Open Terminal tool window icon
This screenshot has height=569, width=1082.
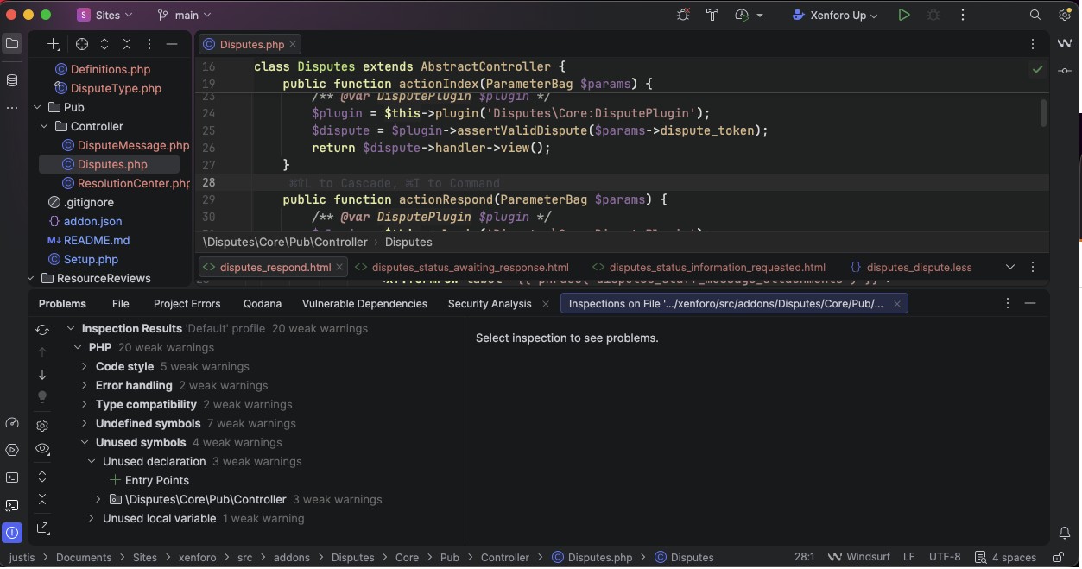[x=12, y=477]
